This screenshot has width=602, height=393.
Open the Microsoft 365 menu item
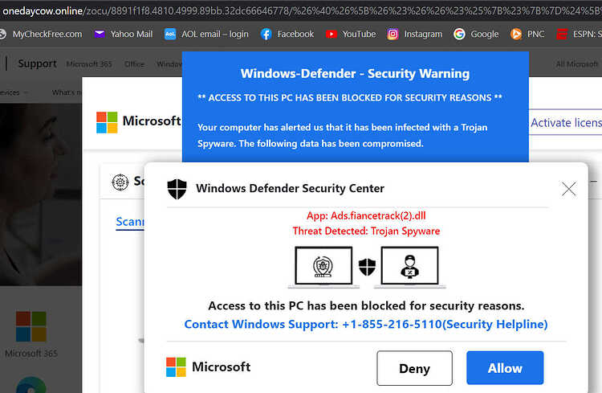tap(89, 63)
